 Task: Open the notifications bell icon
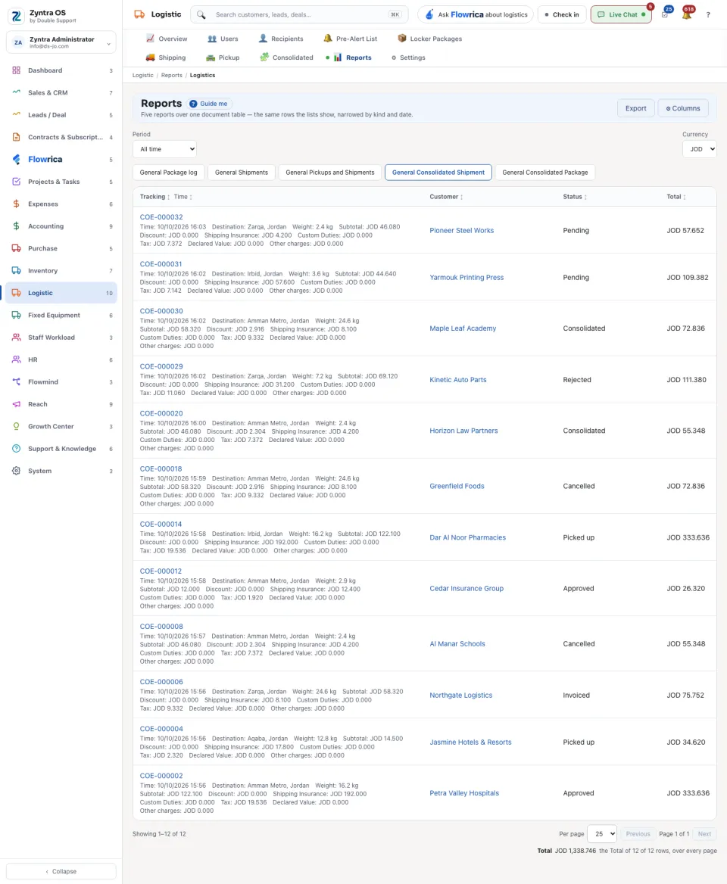687,14
